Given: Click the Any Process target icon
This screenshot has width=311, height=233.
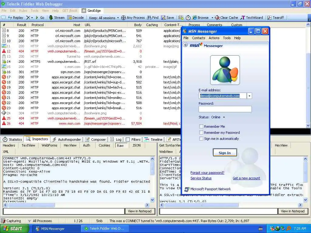Looking at the screenshot, I should [123, 18].
